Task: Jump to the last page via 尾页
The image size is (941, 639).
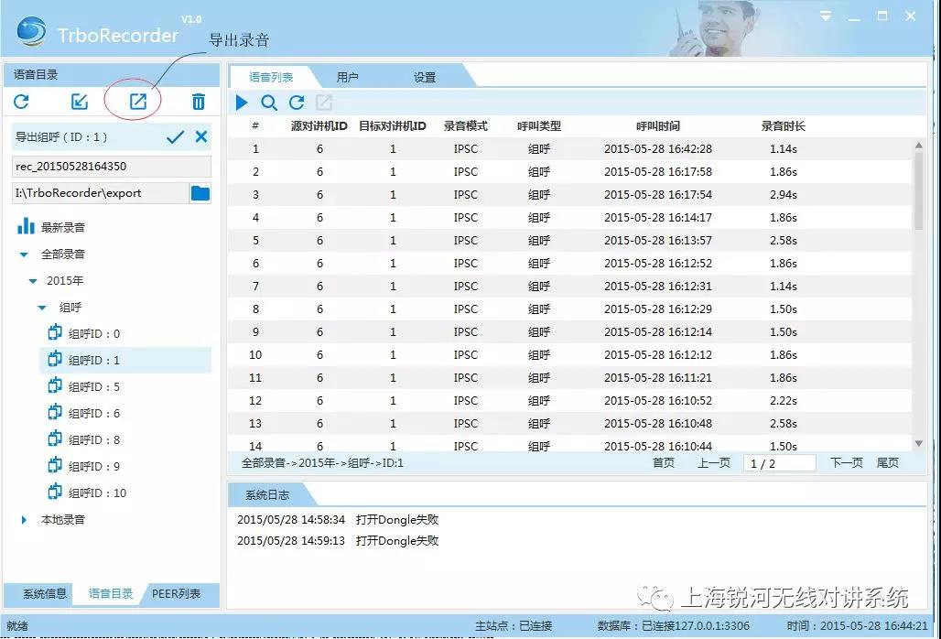Action: 888,463
